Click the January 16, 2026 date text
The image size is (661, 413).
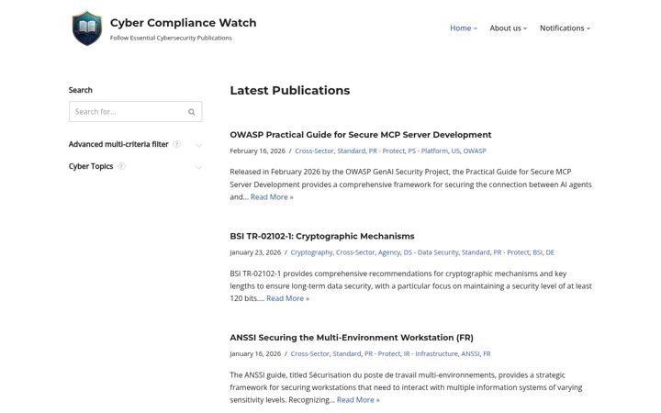[255, 354]
